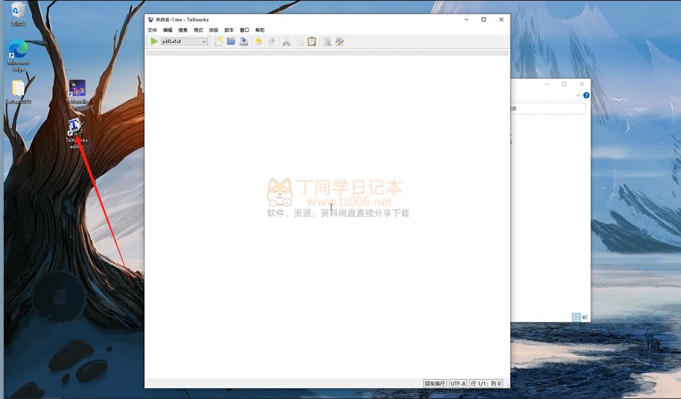Click the TeXworks title bar app icon
The width and height of the screenshot is (681, 399).
151,20
